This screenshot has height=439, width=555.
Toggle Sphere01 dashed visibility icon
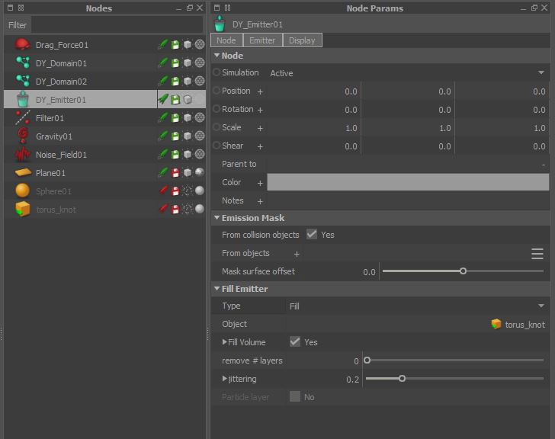[188, 191]
